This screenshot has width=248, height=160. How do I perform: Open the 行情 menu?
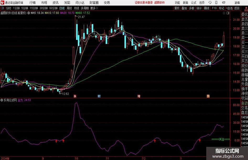[x=33, y=3]
